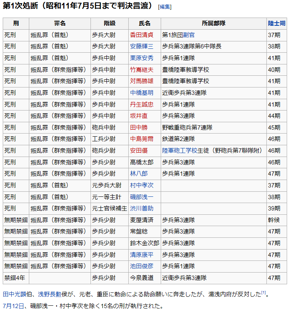Click the 39期 class cell
This screenshot has width=291, height=312.
277,209
